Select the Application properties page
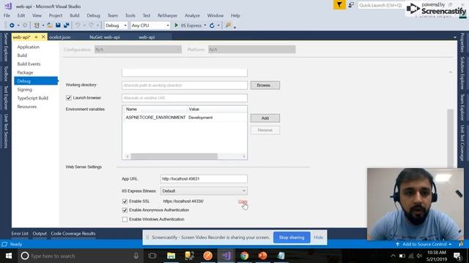 click(29, 47)
